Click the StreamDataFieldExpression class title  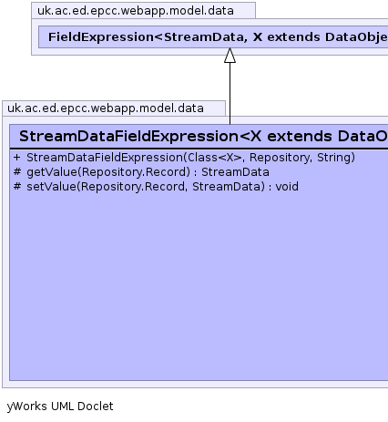tap(203, 136)
